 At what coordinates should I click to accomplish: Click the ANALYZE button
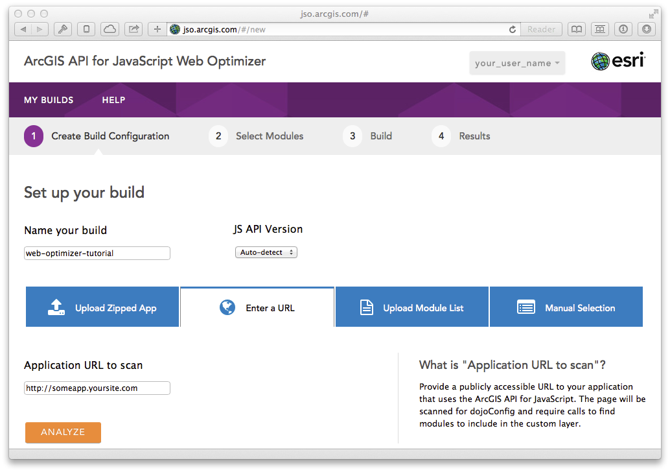(x=64, y=432)
